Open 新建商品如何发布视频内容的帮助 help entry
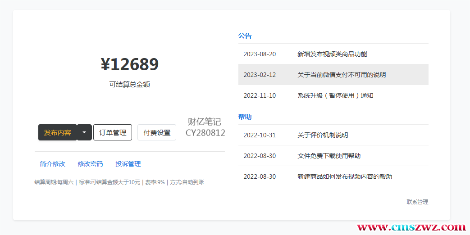Screen dimensions: 470x235 [x=345, y=176]
